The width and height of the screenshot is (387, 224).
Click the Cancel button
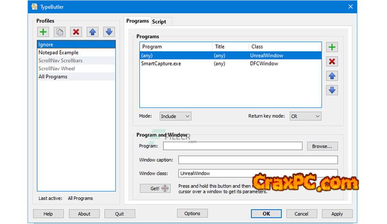click(x=302, y=214)
